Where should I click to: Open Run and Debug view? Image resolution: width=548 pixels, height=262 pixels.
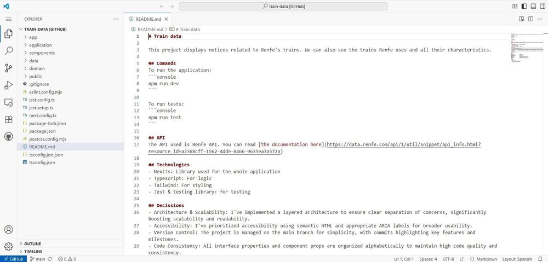8,85
